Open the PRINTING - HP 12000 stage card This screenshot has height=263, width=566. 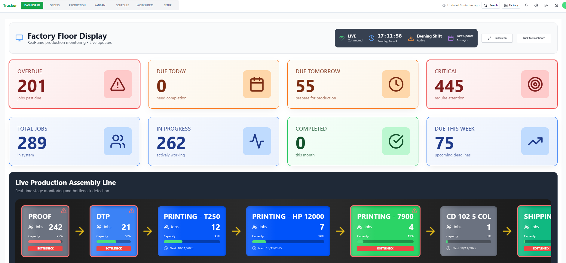pyautogui.click(x=288, y=231)
